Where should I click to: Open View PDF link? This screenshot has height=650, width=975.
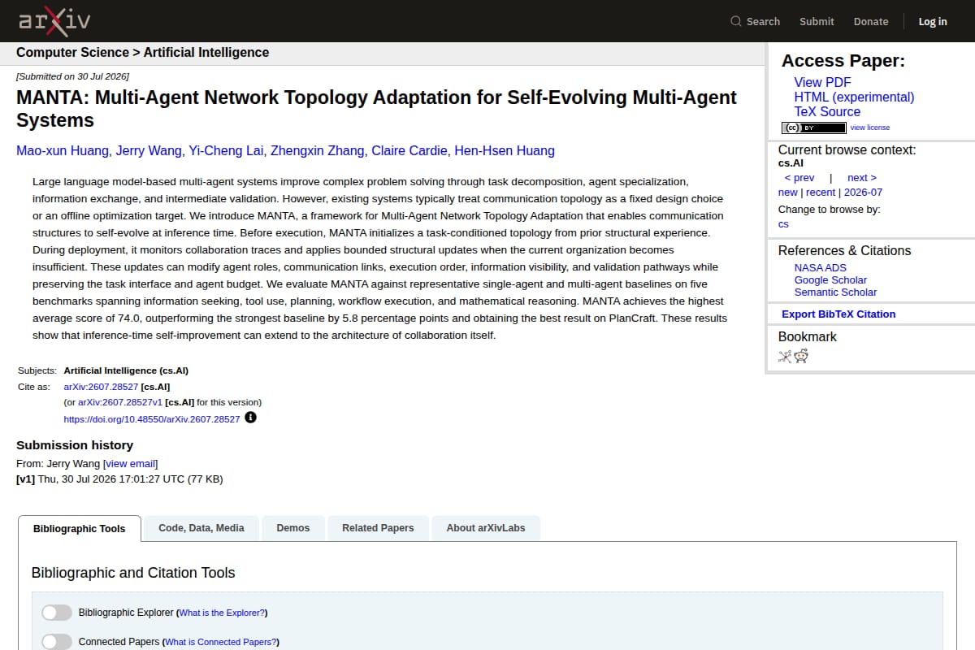823,82
